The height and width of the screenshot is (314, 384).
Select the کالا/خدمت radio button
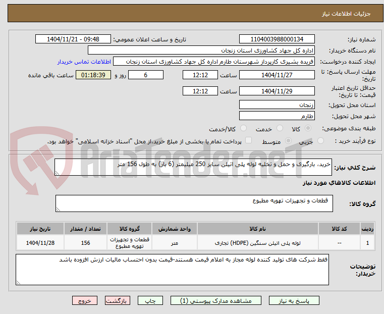pyautogui.click(x=243, y=128)
